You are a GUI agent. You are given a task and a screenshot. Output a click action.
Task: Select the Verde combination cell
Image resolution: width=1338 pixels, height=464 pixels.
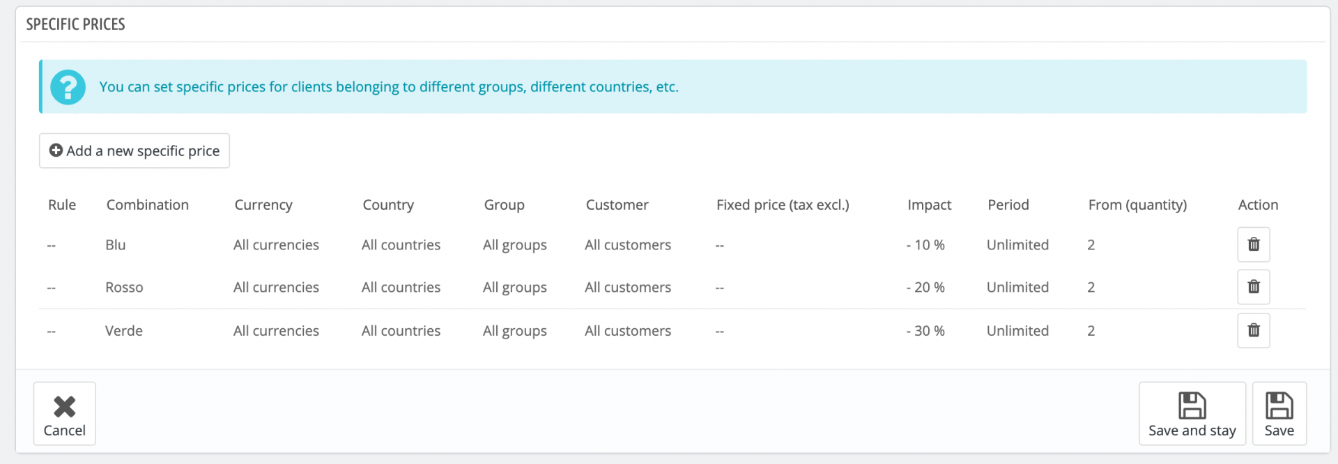124,331
